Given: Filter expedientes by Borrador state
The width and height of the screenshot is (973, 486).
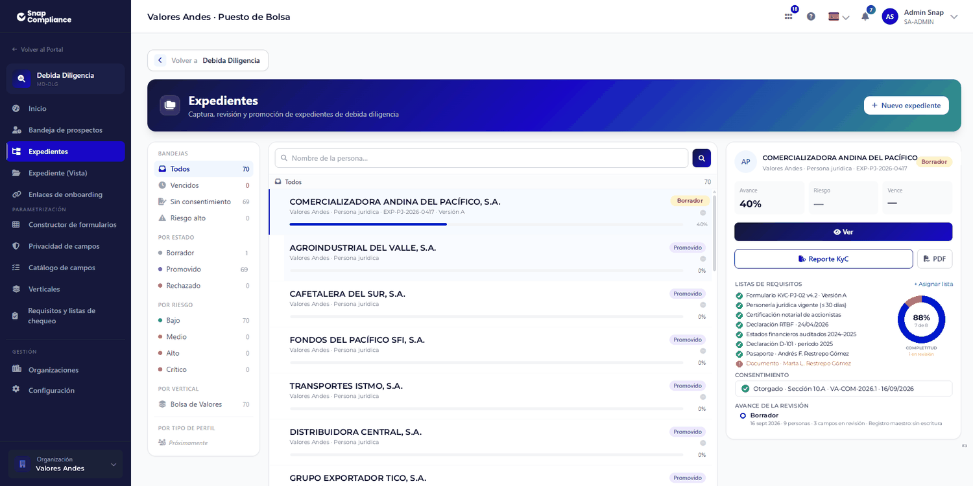Looking at the screenshot, I should point(204,253).
